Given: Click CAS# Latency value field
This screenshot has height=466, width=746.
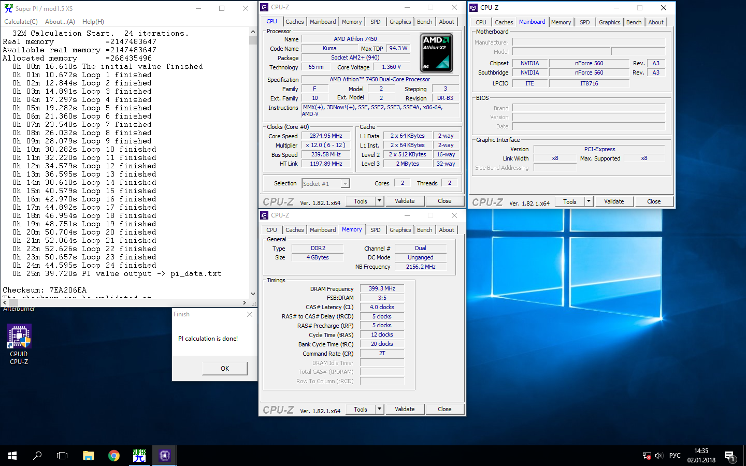Looking at the screenshot, I should (382, 307).
